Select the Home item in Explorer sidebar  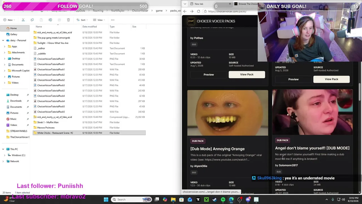click(15, 28)
